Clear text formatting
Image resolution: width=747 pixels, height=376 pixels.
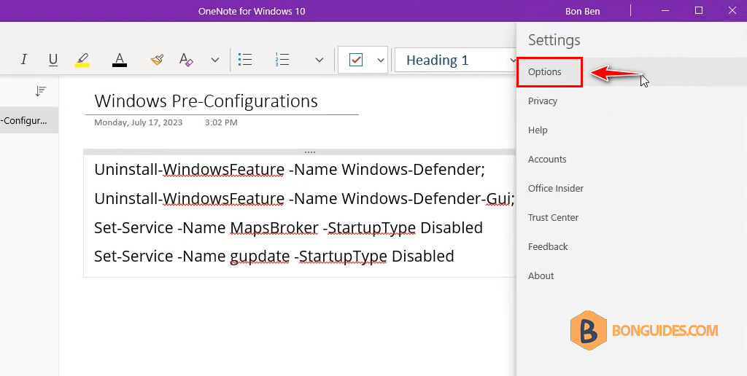click(x=186, y=60)
